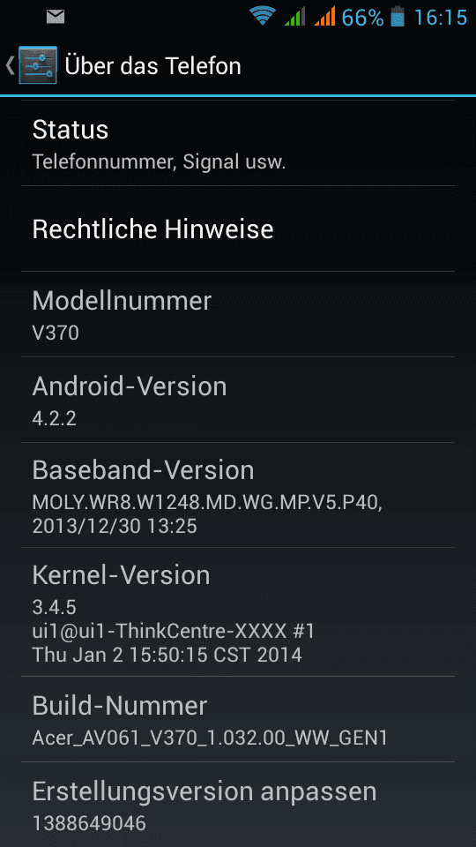Open the Status entry

click(x=238, y=143)
